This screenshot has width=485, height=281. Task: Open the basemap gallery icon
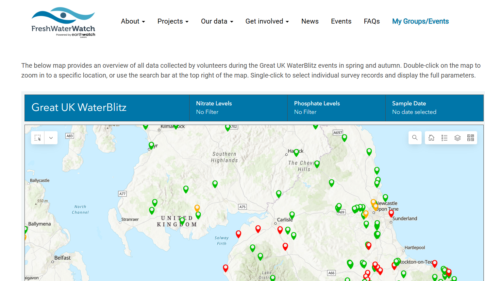pyautogui.click(x=470, y=138)
